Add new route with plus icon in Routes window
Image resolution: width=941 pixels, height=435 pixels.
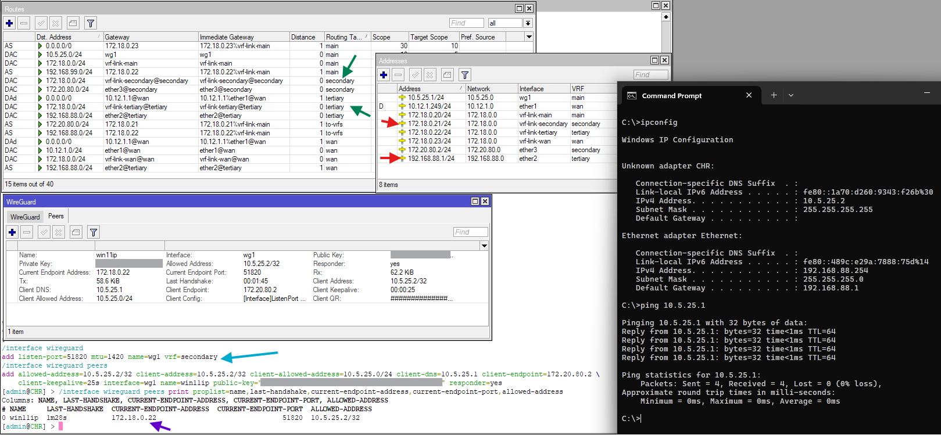coord(9,23)
